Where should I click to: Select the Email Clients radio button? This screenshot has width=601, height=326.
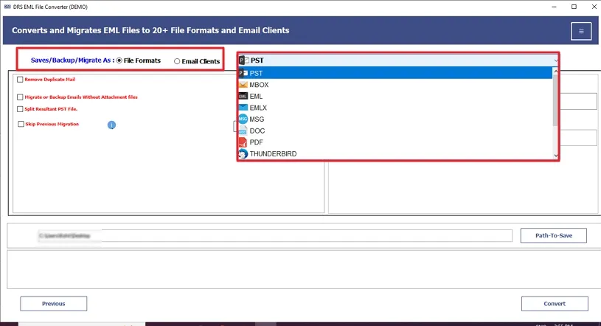click(x=177, y=61)
